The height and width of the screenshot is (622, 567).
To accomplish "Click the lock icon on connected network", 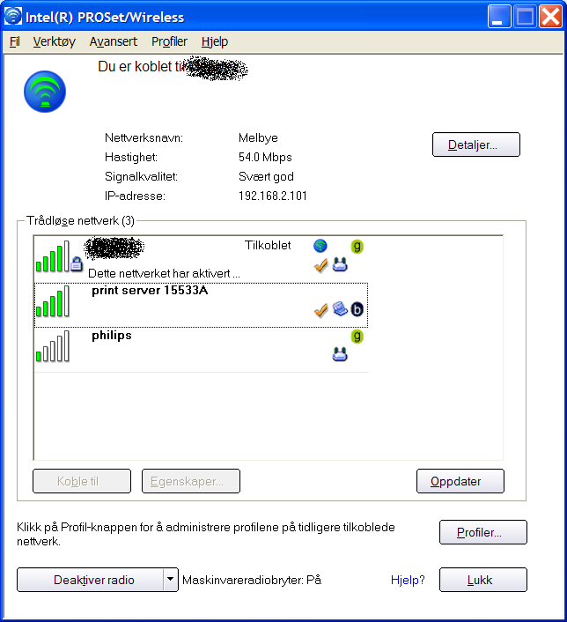I will (x=77, y=263).
